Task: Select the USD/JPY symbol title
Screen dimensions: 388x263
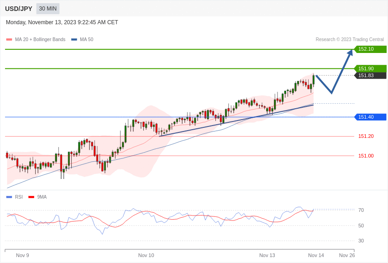Action: click(x=18, y=8)
